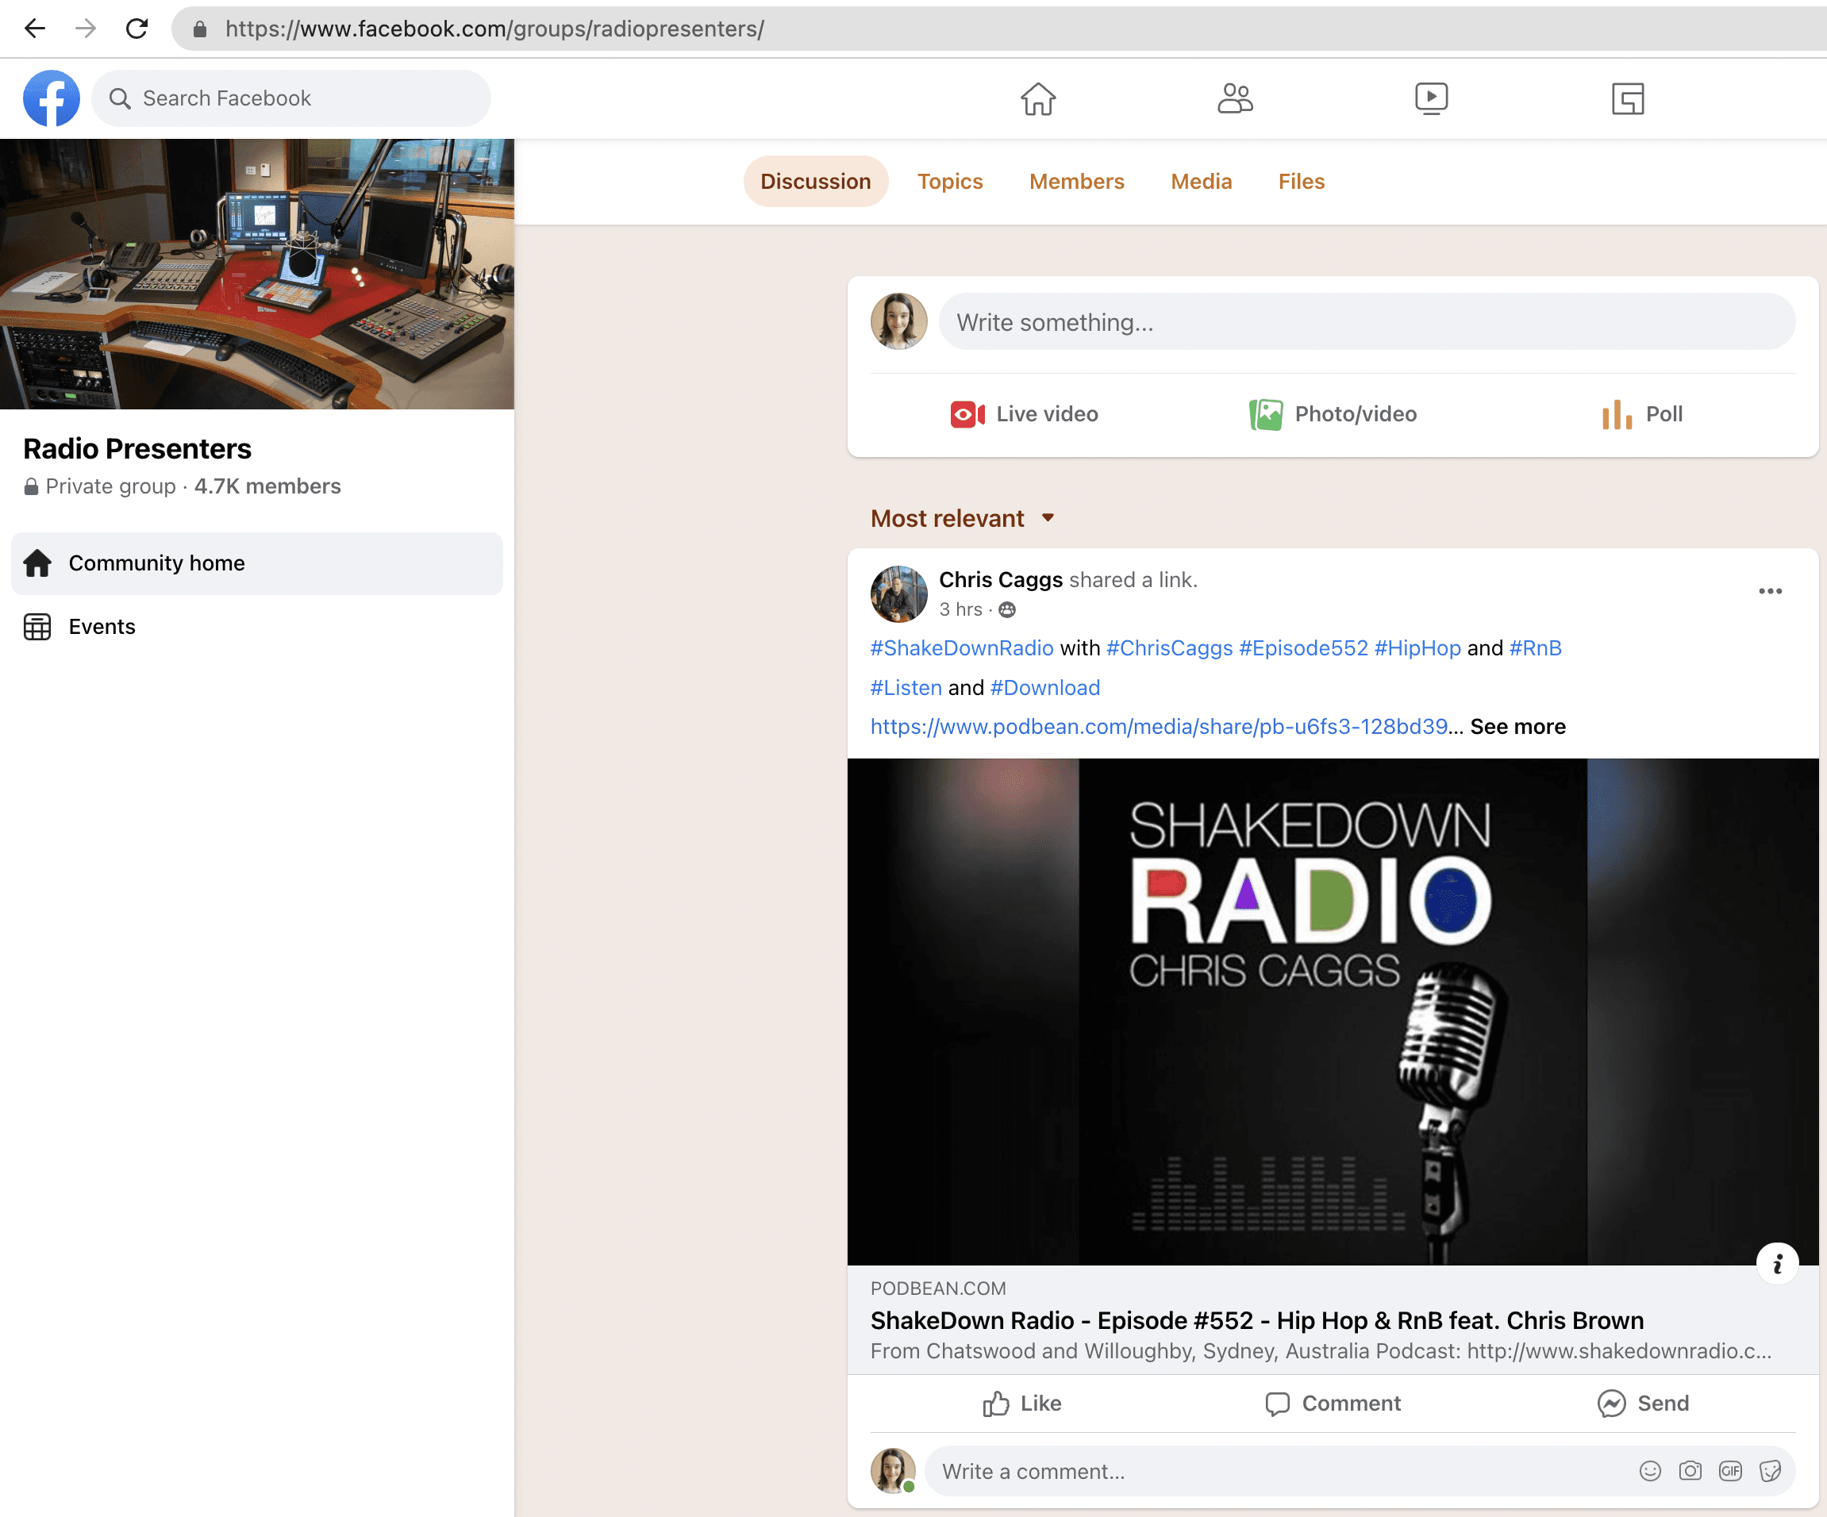This screenshot has width=1827, height=1517.
Task: Open the Media tab
Action: [1201, 181]
